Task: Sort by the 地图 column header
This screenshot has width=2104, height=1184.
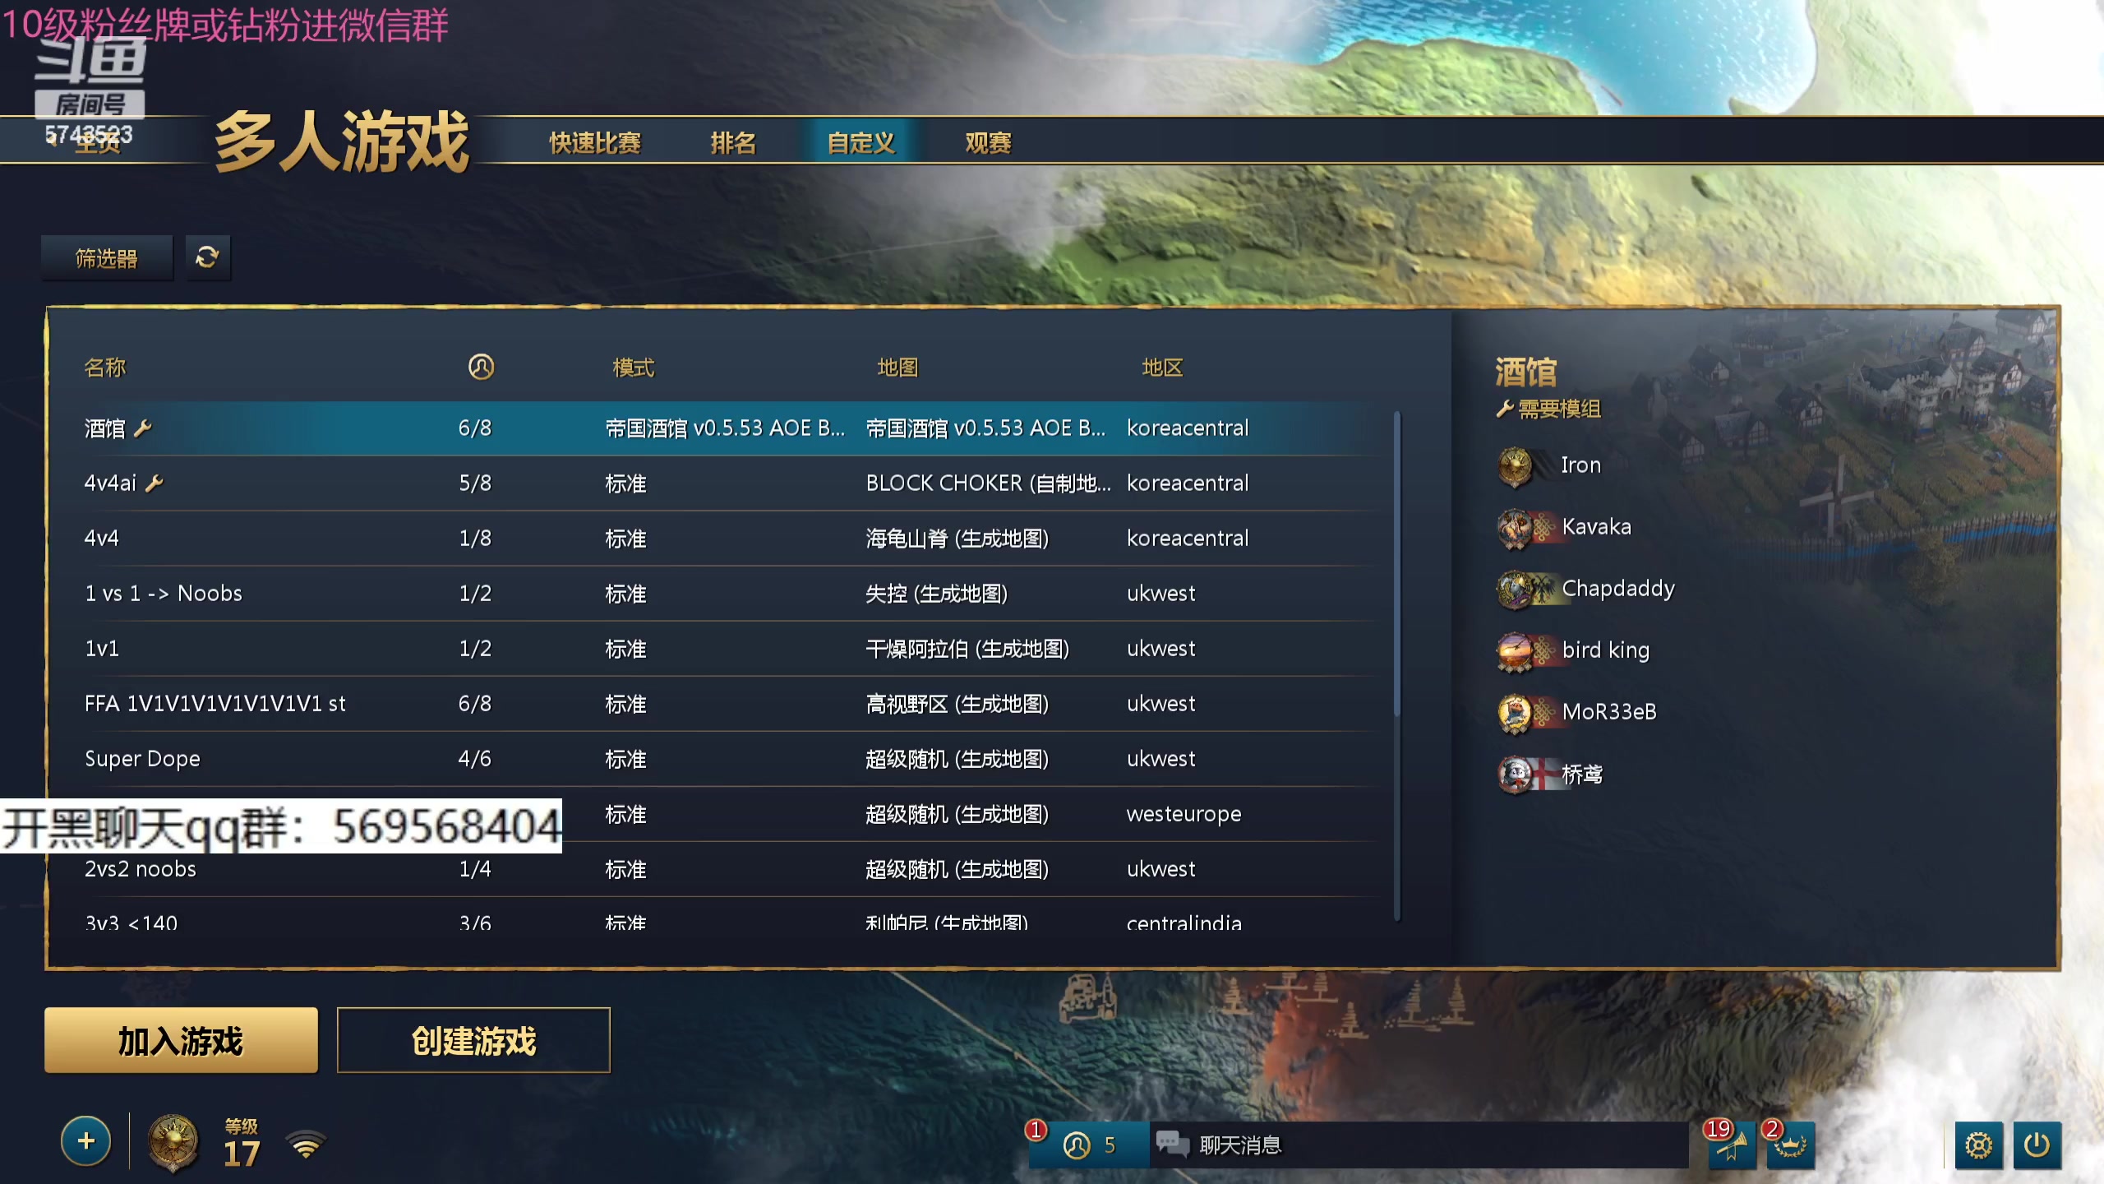Action: (x=897, y=368)
